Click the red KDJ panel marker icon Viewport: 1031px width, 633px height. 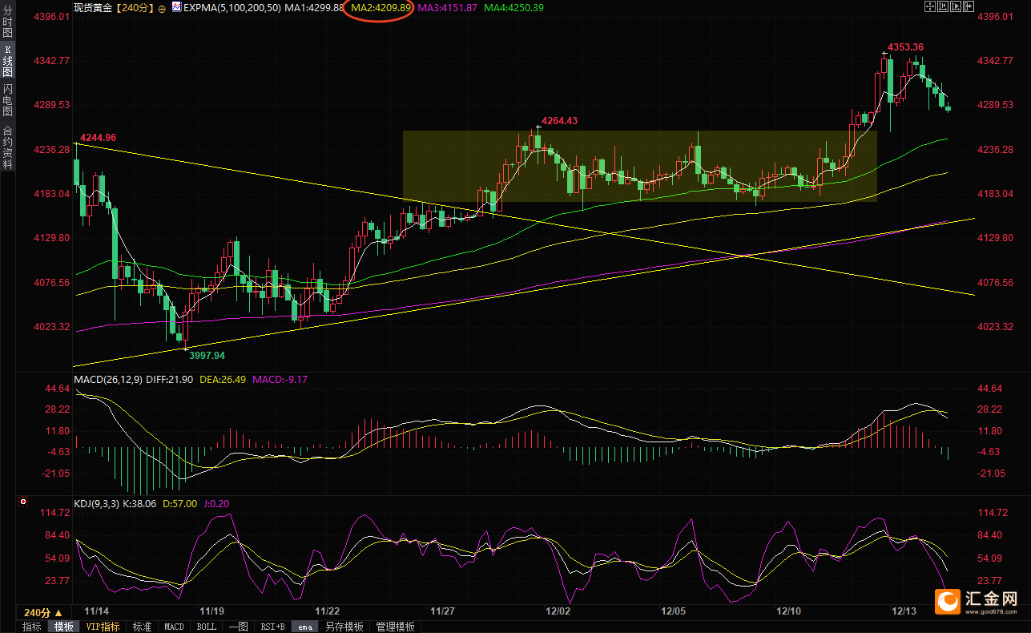point(22,502)
